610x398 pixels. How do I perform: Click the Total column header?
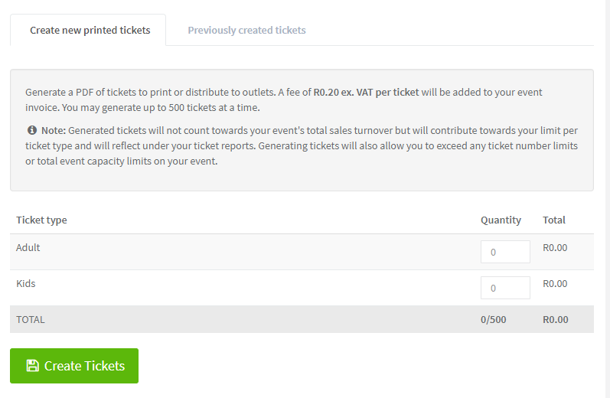(x=554, y=220)
